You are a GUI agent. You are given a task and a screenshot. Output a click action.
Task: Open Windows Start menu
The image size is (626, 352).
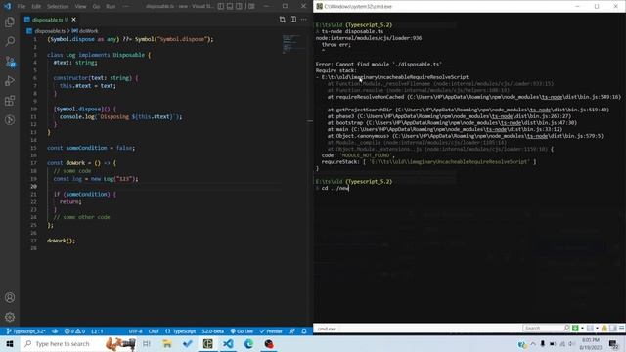pyautogui.click(x=10, y=343)
